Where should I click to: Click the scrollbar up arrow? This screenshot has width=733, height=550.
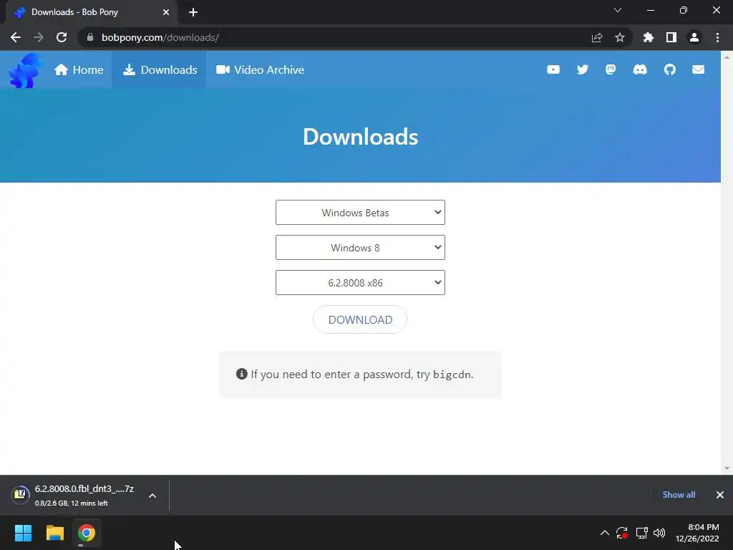(x=727, y=57)
